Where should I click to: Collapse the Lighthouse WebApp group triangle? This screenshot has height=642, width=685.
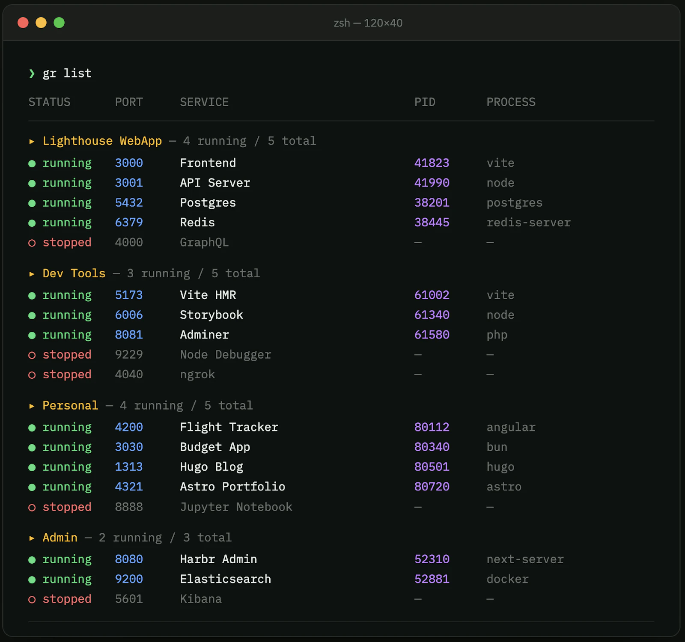click(x=32, y=141)
